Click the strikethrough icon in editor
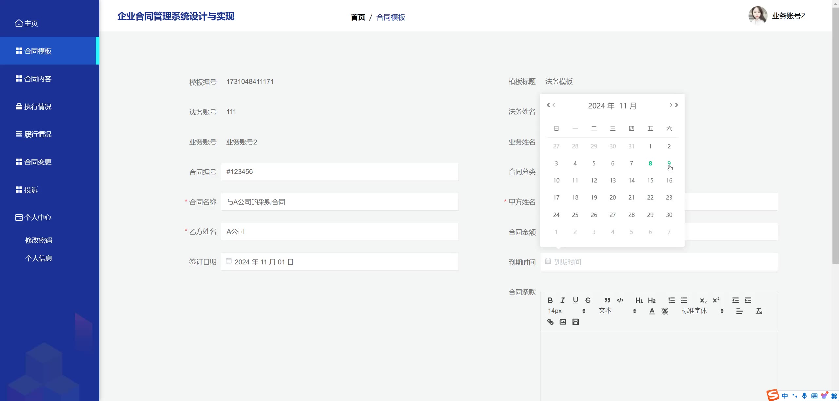This screenshot has height=401, width=839. pyautogui.click(x=588, y=300)
